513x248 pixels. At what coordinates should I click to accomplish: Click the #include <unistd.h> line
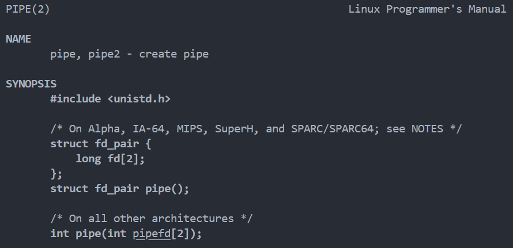110,98
